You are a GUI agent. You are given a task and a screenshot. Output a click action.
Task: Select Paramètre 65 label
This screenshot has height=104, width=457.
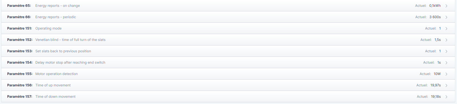tap(19, 6)
